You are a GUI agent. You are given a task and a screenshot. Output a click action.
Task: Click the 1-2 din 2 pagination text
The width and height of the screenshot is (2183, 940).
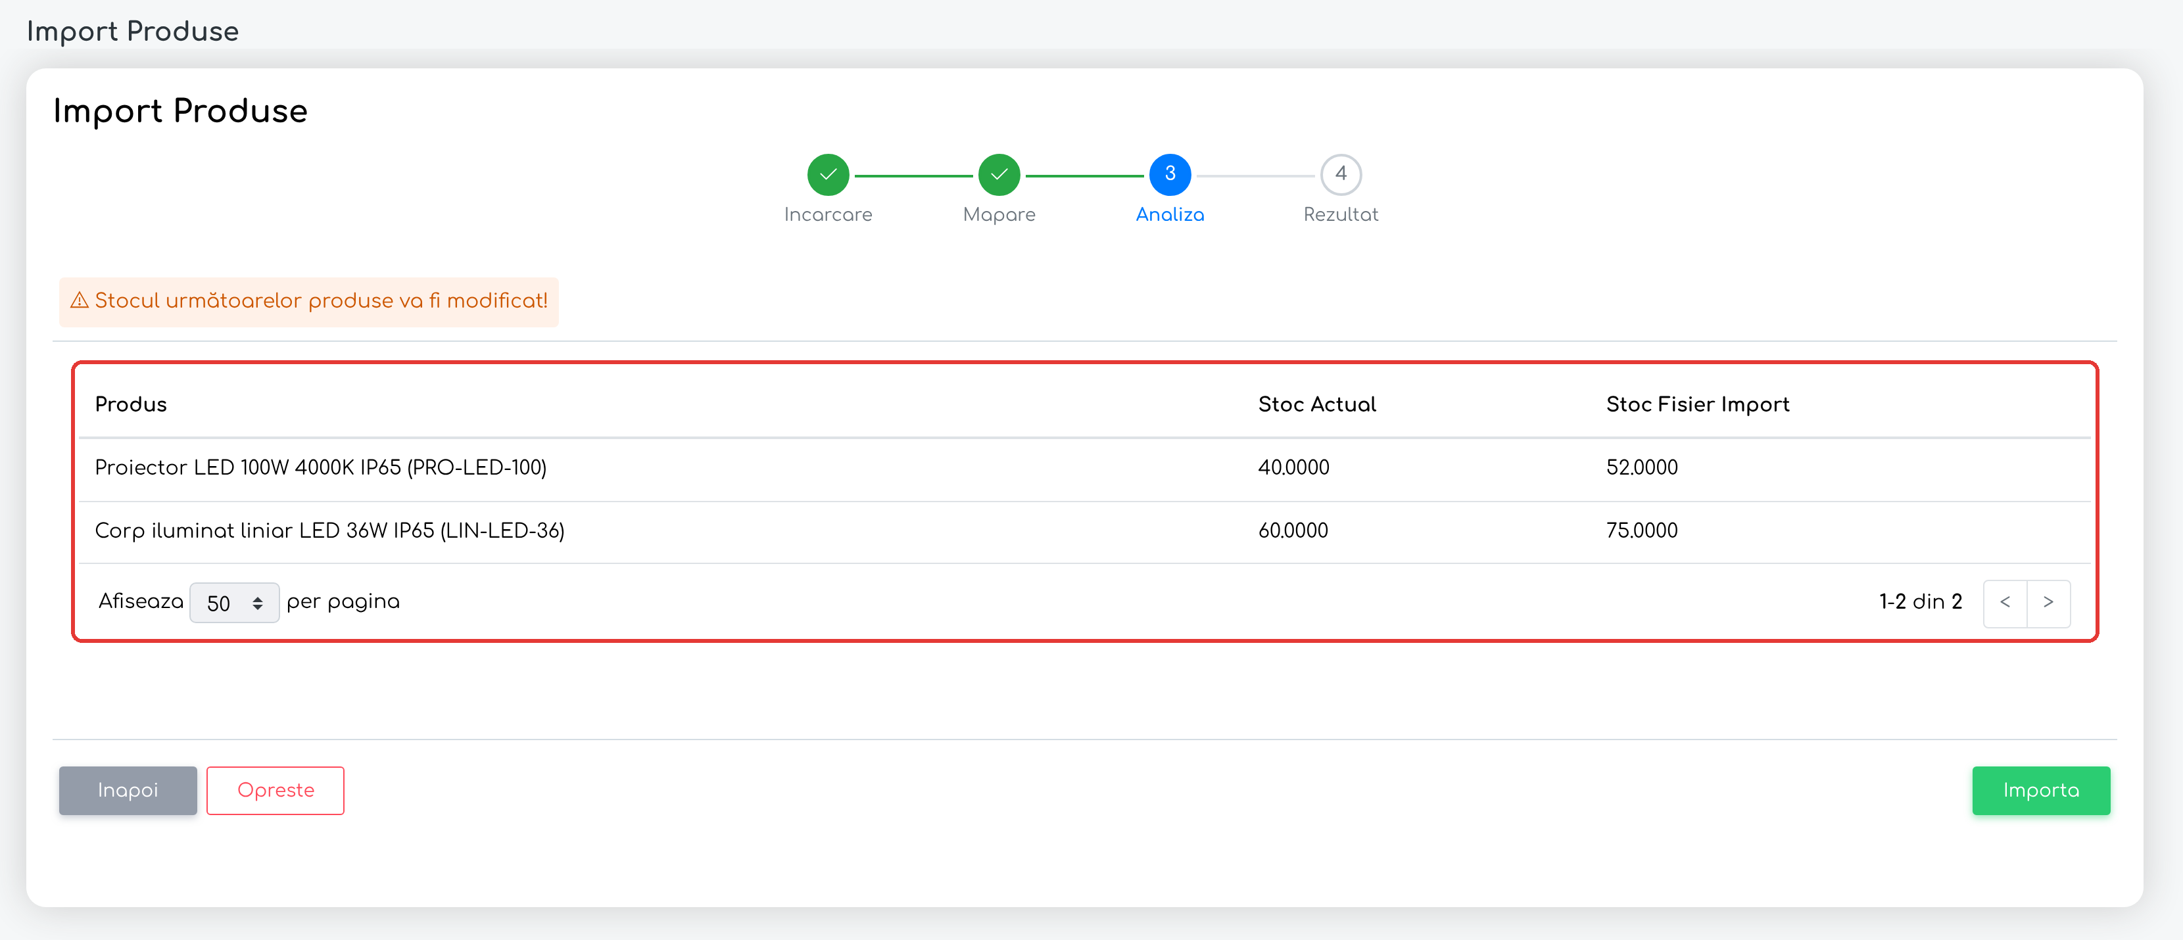[1920, 602]
